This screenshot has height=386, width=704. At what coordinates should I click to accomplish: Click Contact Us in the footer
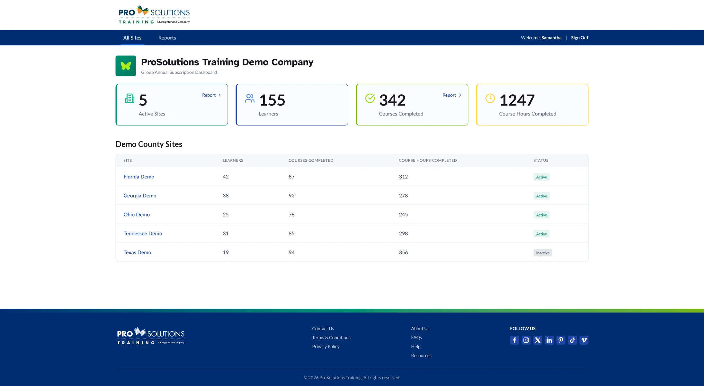tap(323, 329)
